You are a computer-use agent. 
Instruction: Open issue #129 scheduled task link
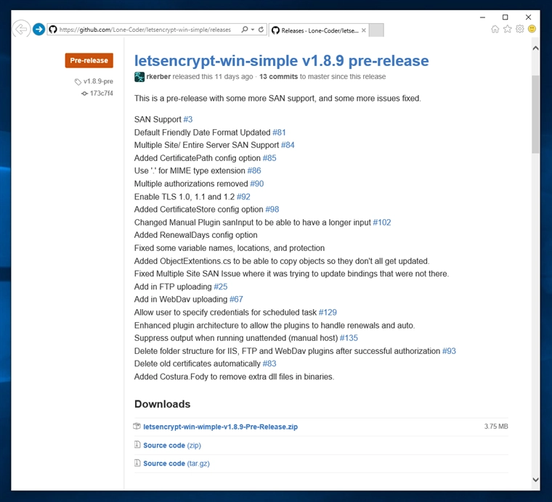pos(328,313)
